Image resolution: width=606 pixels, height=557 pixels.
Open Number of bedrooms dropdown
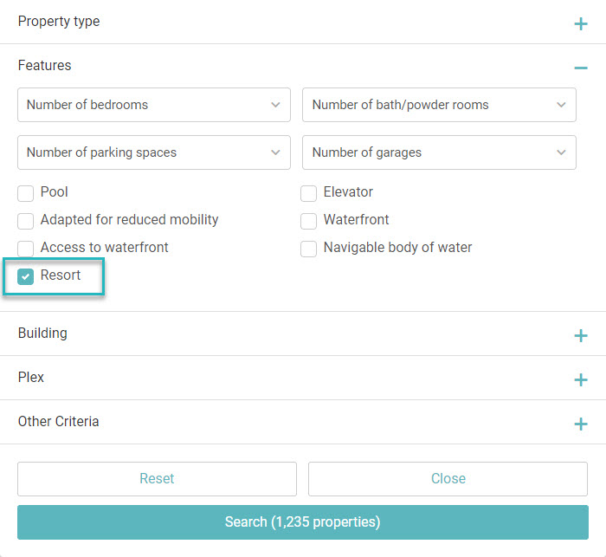[154, 105]
